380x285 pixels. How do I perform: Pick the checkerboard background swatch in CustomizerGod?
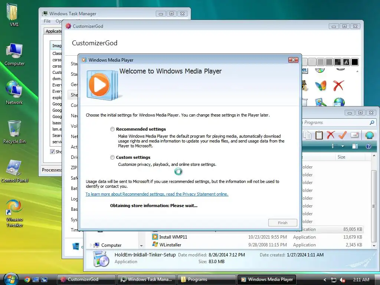[338, 62]
